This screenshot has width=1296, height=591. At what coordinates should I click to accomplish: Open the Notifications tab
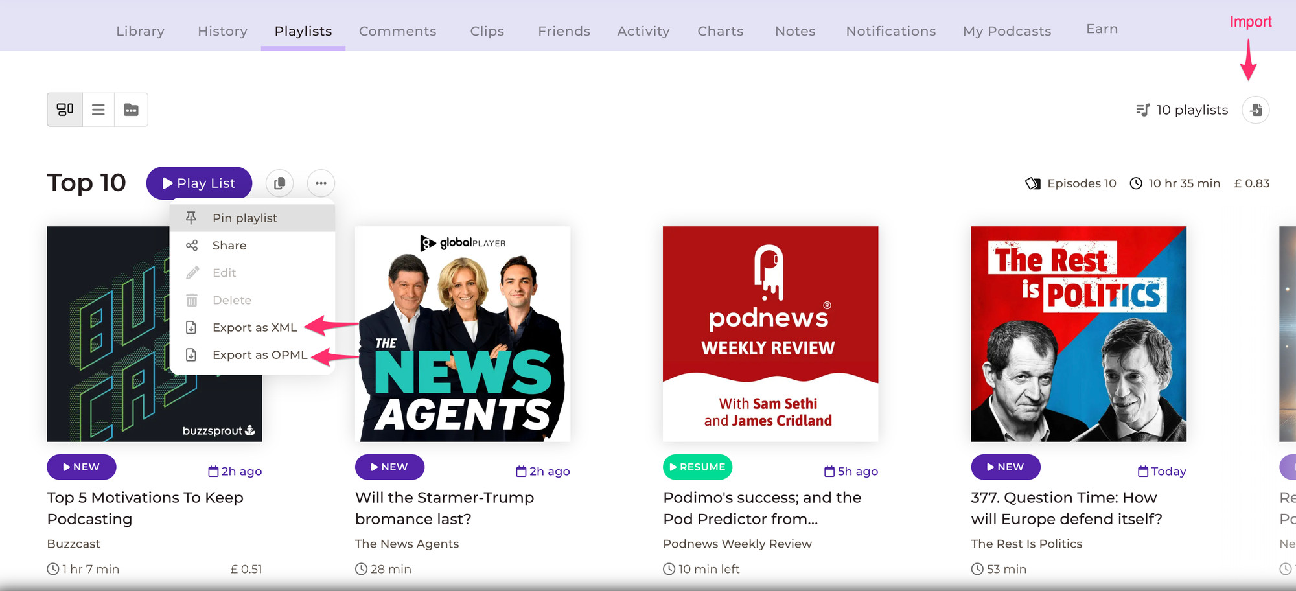(x=890, y=31)
